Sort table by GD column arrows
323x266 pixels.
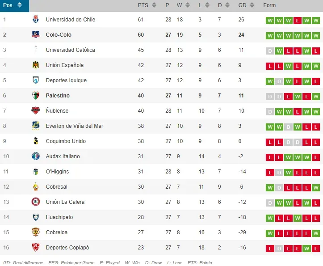pos(254,5)
